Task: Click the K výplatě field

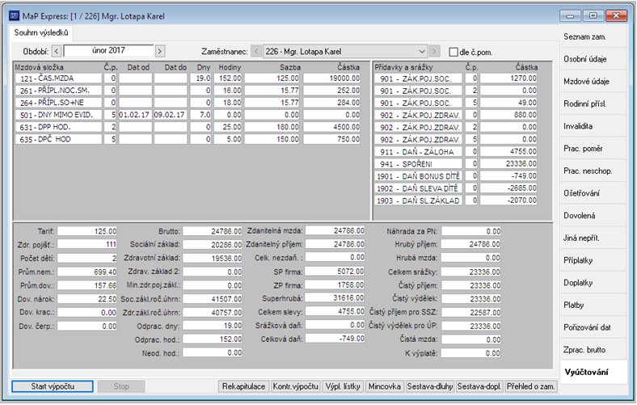Action: [470, 353]
